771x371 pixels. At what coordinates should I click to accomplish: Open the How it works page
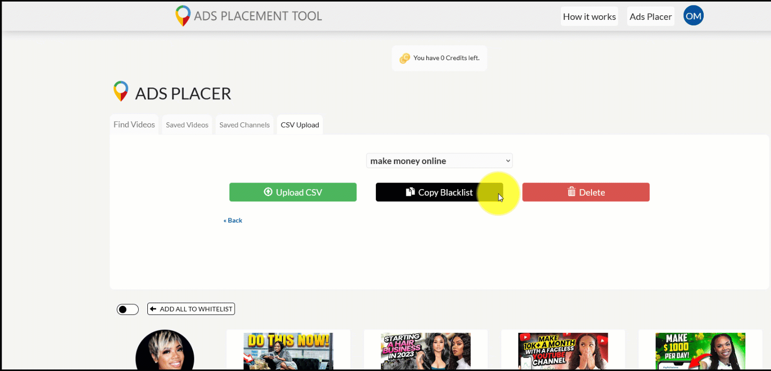click(x=589, y=17)
